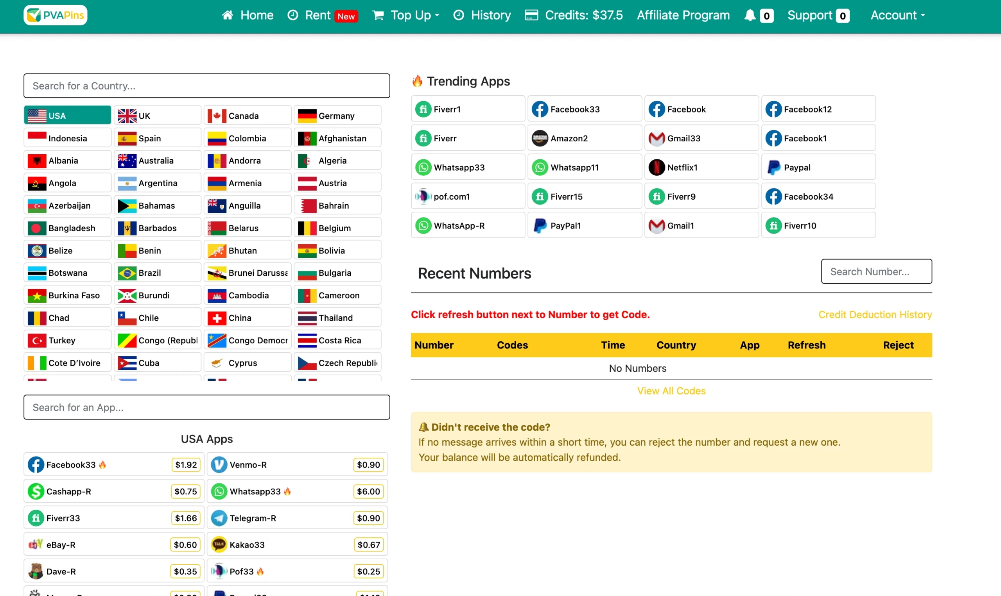Focus the Search for an App field
Image resolution: width=1001 pixels, height=596 pixels.
click(206, 407)
